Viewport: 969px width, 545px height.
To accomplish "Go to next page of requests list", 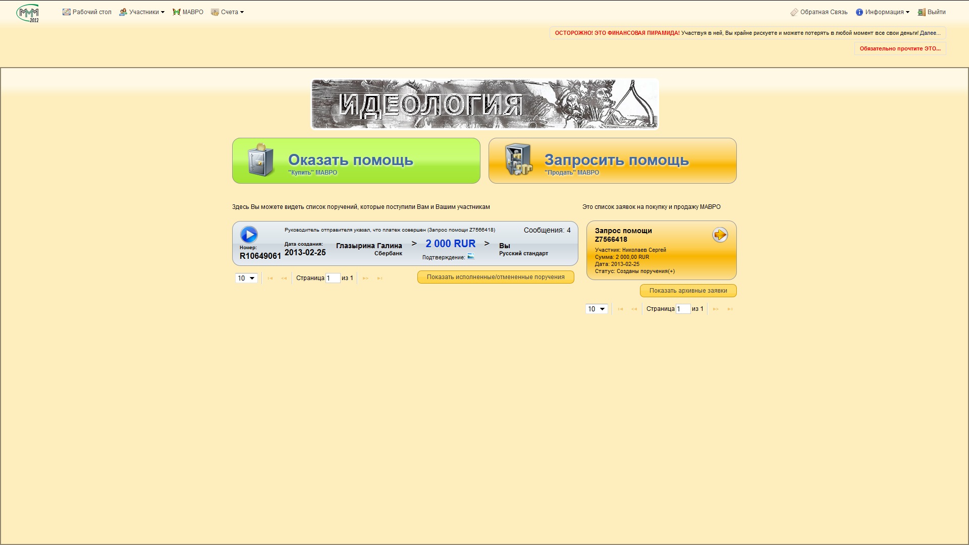I will coord(716,309).
